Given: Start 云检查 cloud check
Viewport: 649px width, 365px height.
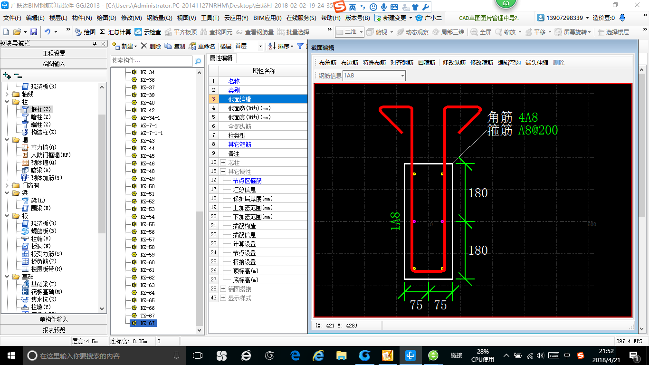Looking at the screenshot, I should [x=148, y=32].
